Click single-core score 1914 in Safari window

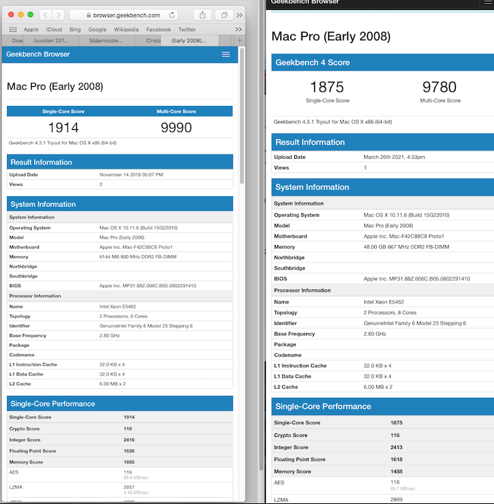click(64, 128)
